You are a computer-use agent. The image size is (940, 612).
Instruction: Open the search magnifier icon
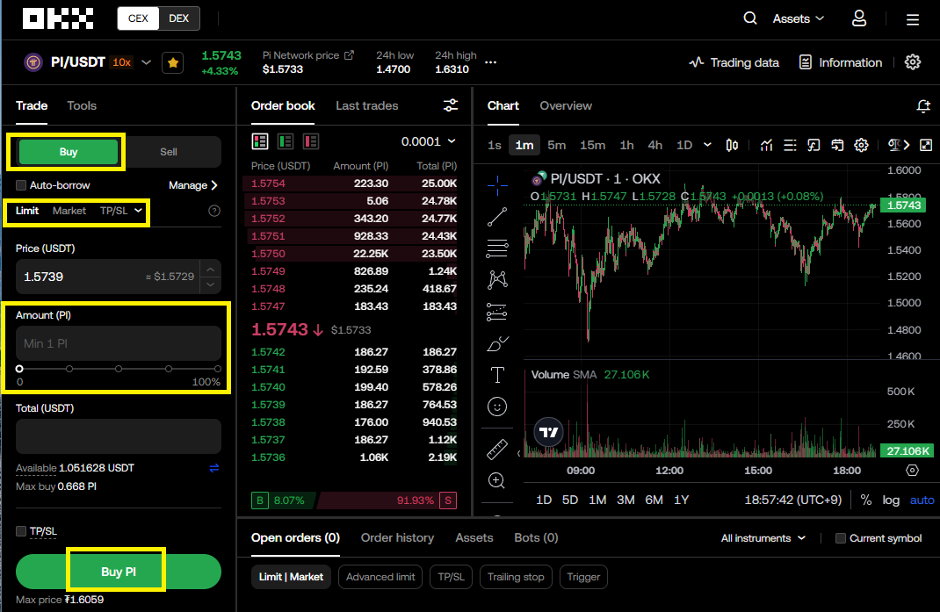coord(750,18)
